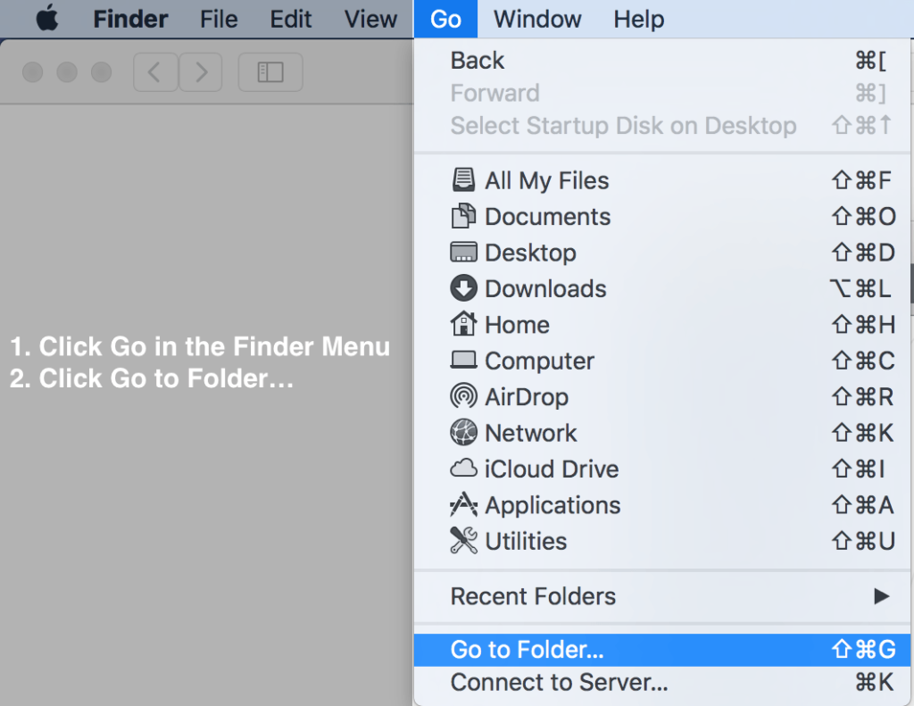Select the Documents icon in Go menu
The image size is (914, 706).
point(463,217)
